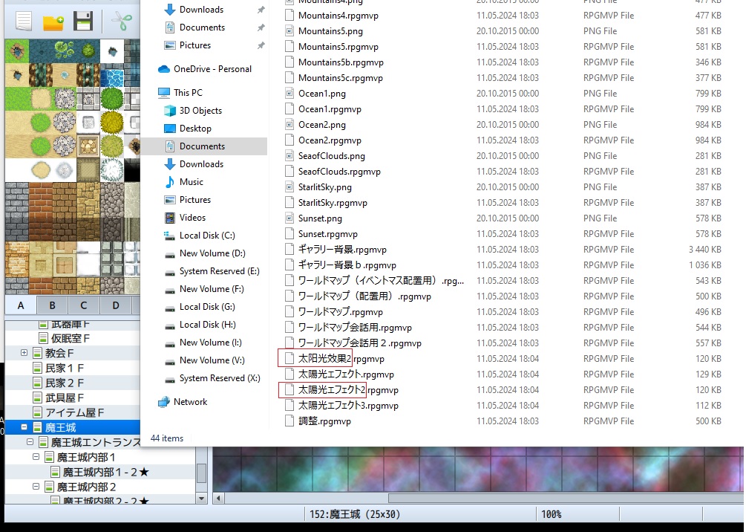Collapse the 魔王城内部1 tree node
The image size is (746, 532).
pos(36,457)
